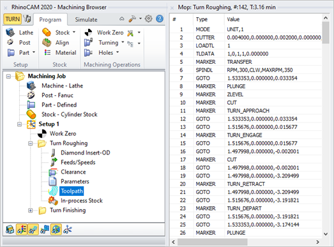Click the vertical scrollbar up arrow

[x=326, y=18]
